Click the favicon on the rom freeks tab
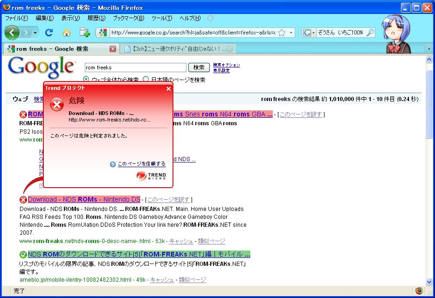Viewport: 435px width, 298px height. [x=11, y=49]
